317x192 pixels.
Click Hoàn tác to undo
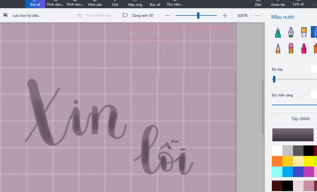pos(278,4)
